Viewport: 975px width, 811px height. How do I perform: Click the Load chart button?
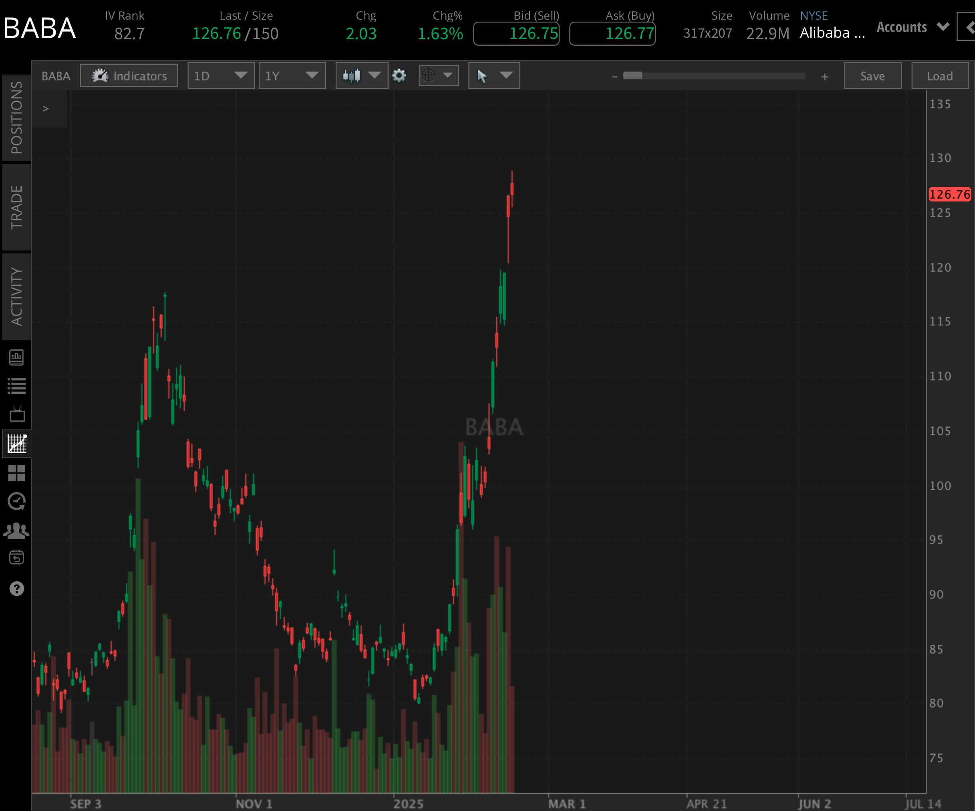[940, 76]
